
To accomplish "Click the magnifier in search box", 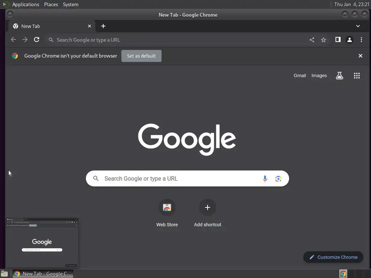I will (96, 178).
